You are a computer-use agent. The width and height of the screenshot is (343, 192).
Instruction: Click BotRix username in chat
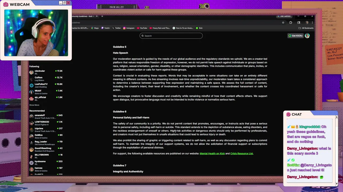coord(293,165)
